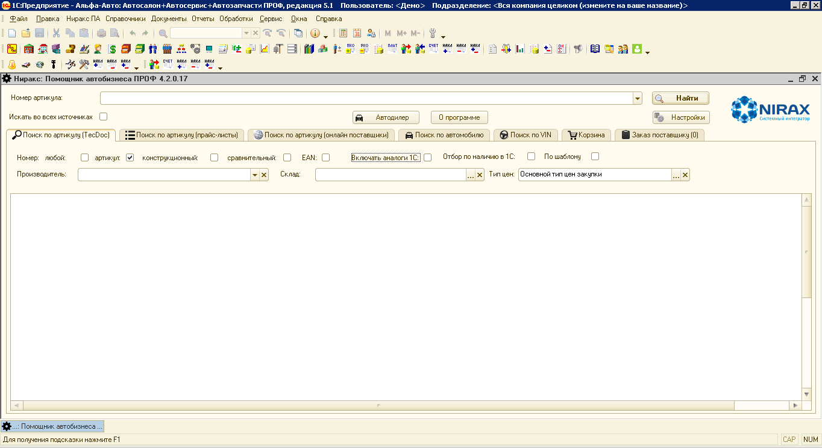The image size is (822, 448).
Task: Tick the 'сравнительный' checkbox
Action: click(x=287, y=158)
